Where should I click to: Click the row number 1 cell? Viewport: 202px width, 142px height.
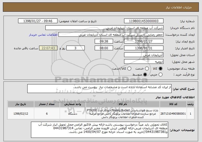[x=190, y=114]
